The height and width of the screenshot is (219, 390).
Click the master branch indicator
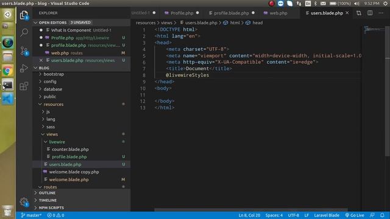pyautogui.click(x=31, y=215)
